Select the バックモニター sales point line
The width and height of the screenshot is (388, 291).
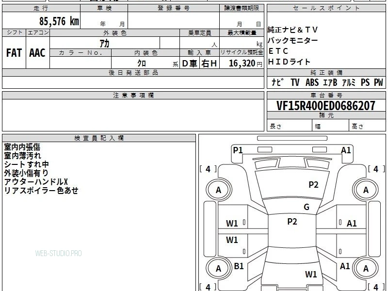tap(292, 40)
